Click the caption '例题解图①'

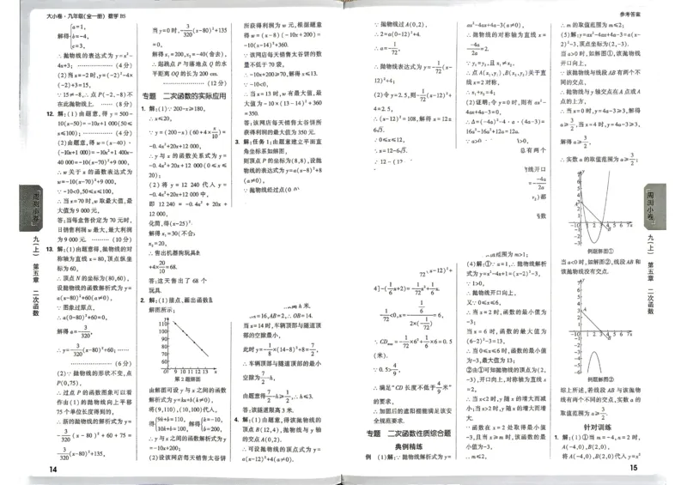point(600,252)
